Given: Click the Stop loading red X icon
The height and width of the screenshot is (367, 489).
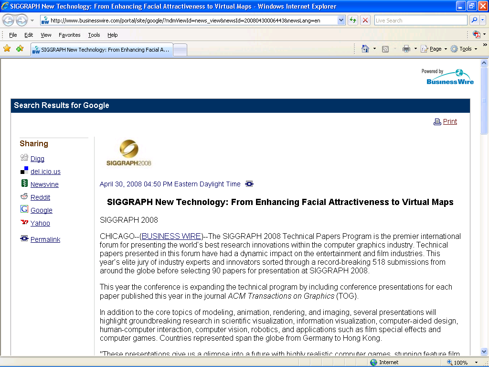Looking at the screenshot, I should point(365,21).
